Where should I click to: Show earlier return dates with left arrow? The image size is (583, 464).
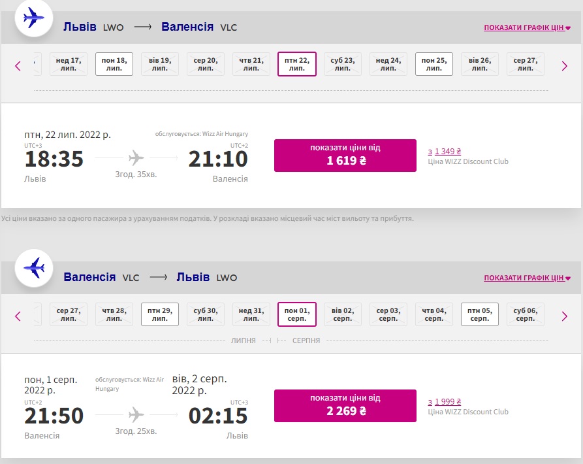(18, 316)
